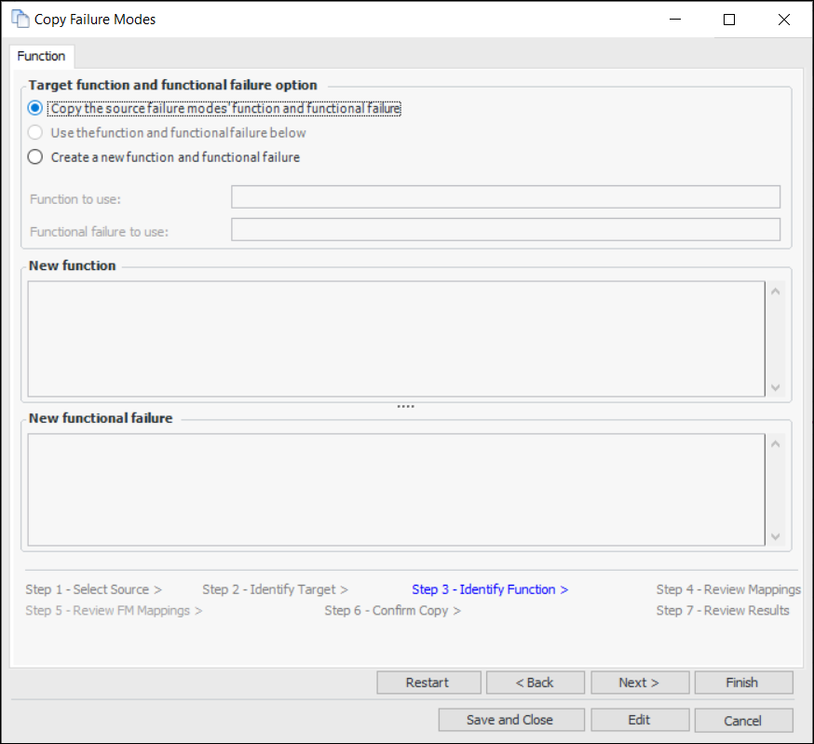The height and width of the screenshot is (744, 814).
Task: Go to Step 2 - Identify Target
Action: (x=275, y=589)
